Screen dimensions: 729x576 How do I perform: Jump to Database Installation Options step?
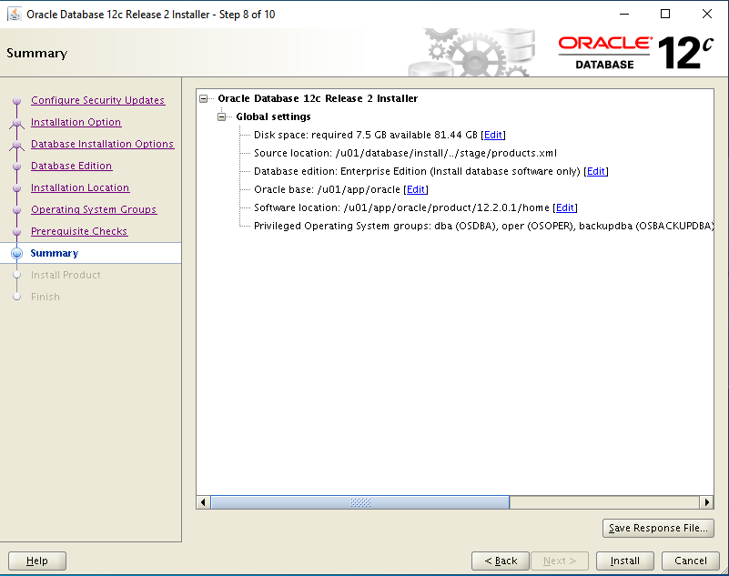pyautogui.click(x=102, y=144)
